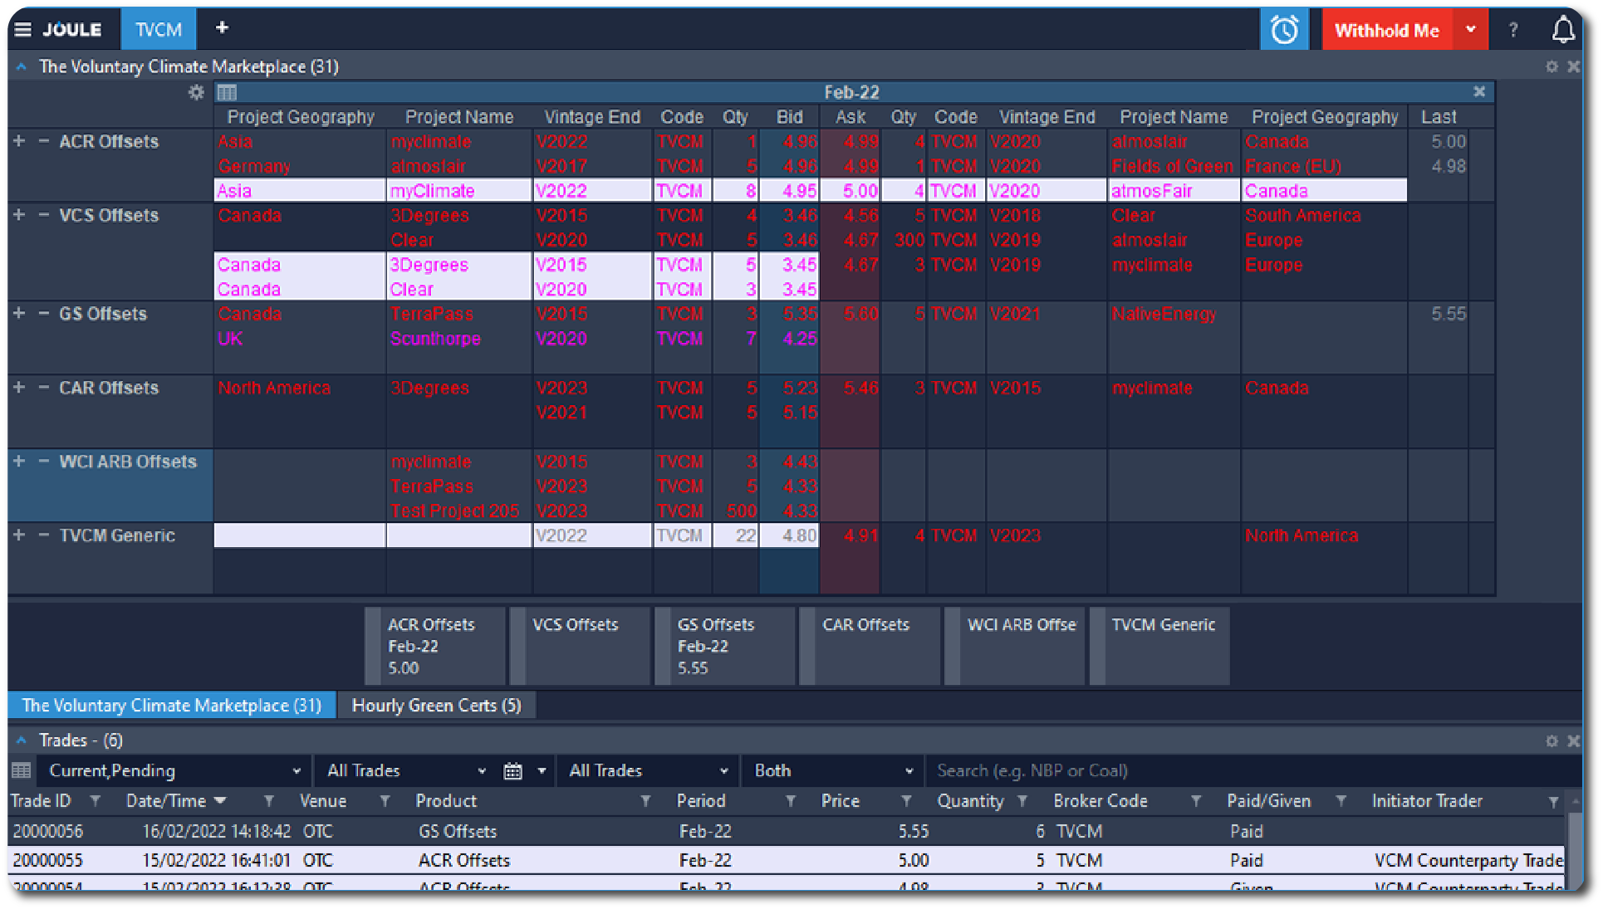Click minus icon for GS Offsets row
The height and width of the screenshot is (909, 1603).
tap(43, 313)
